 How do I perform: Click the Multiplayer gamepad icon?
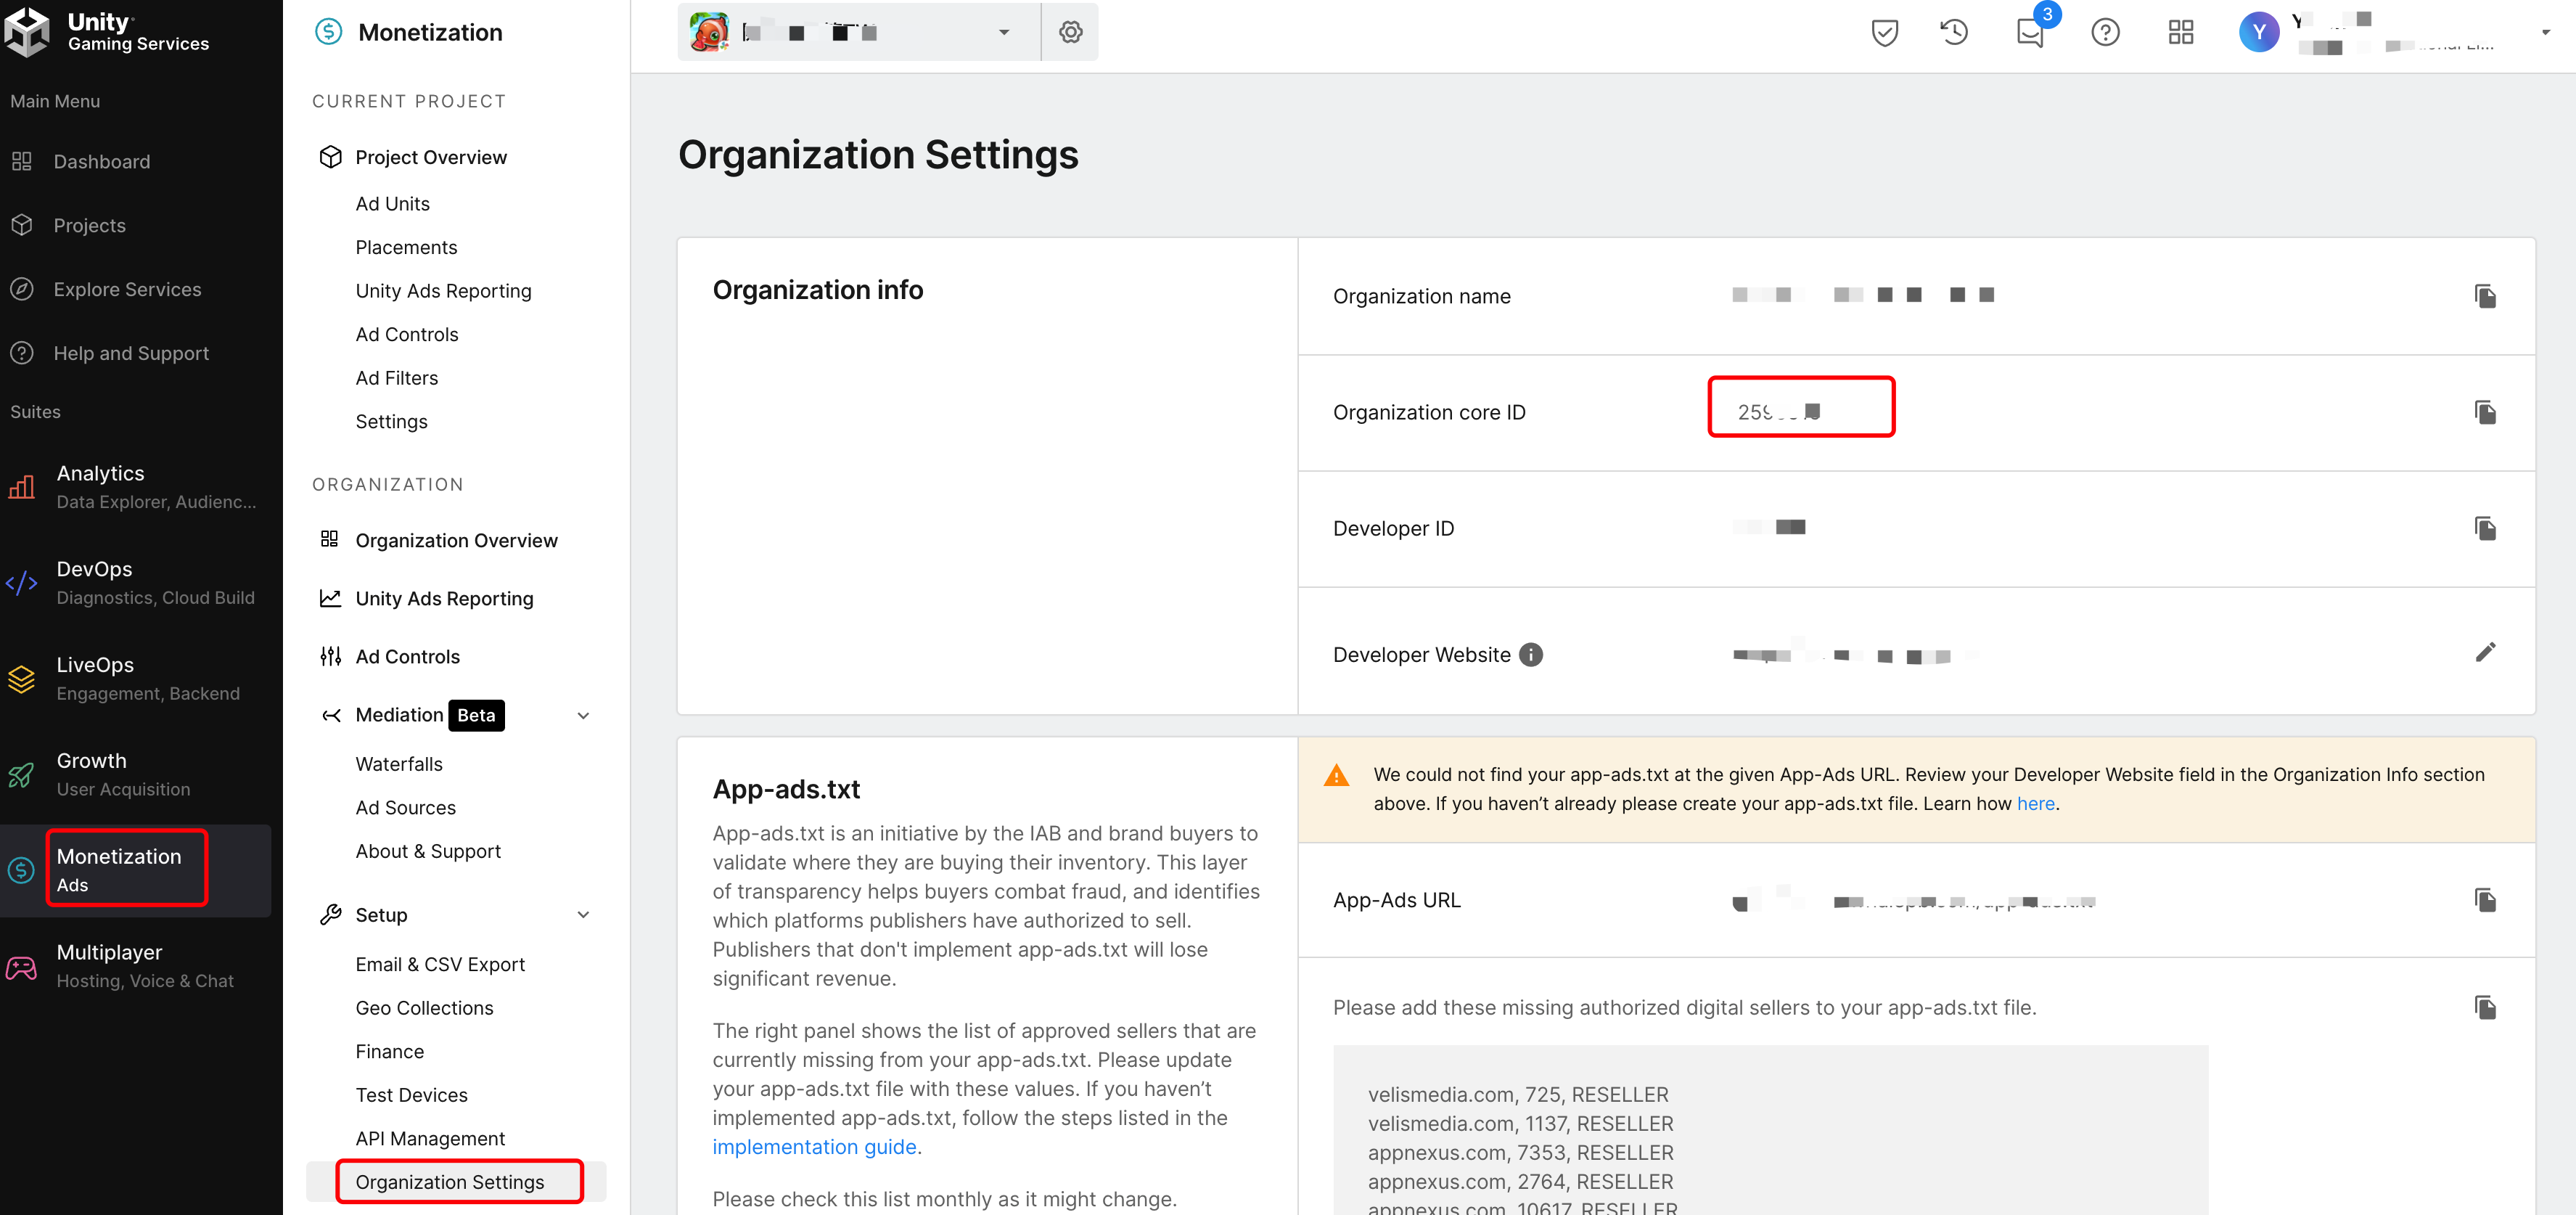click(21, 968)
